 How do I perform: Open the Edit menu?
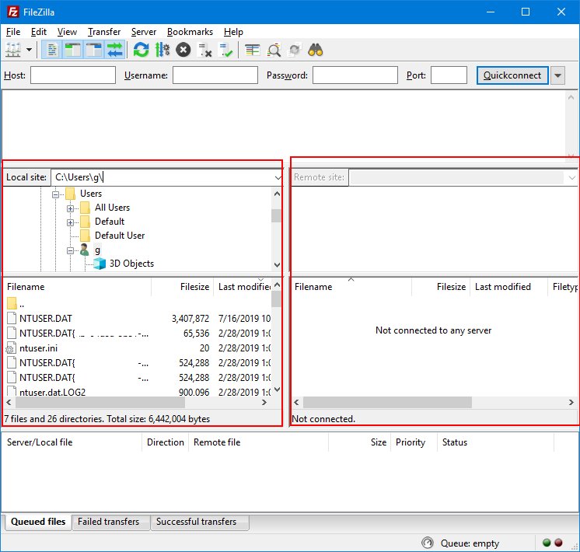pos(39,32)
